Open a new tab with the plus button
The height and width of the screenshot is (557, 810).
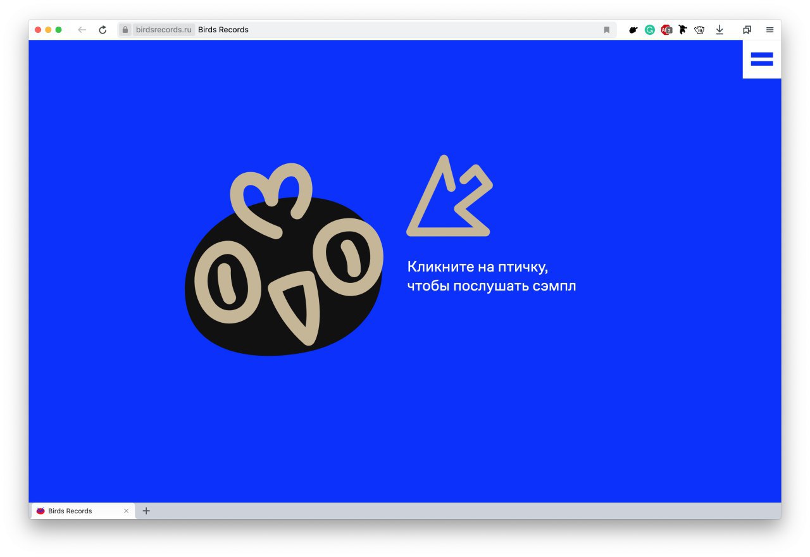click(146, 511)
